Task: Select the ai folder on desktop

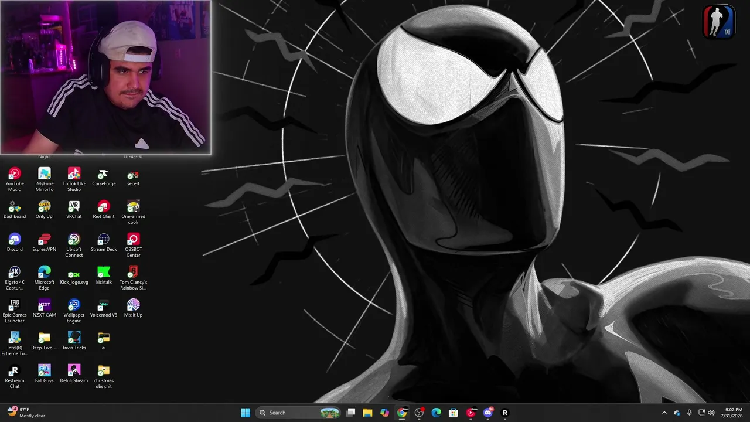Action: (x=104, y=341)
